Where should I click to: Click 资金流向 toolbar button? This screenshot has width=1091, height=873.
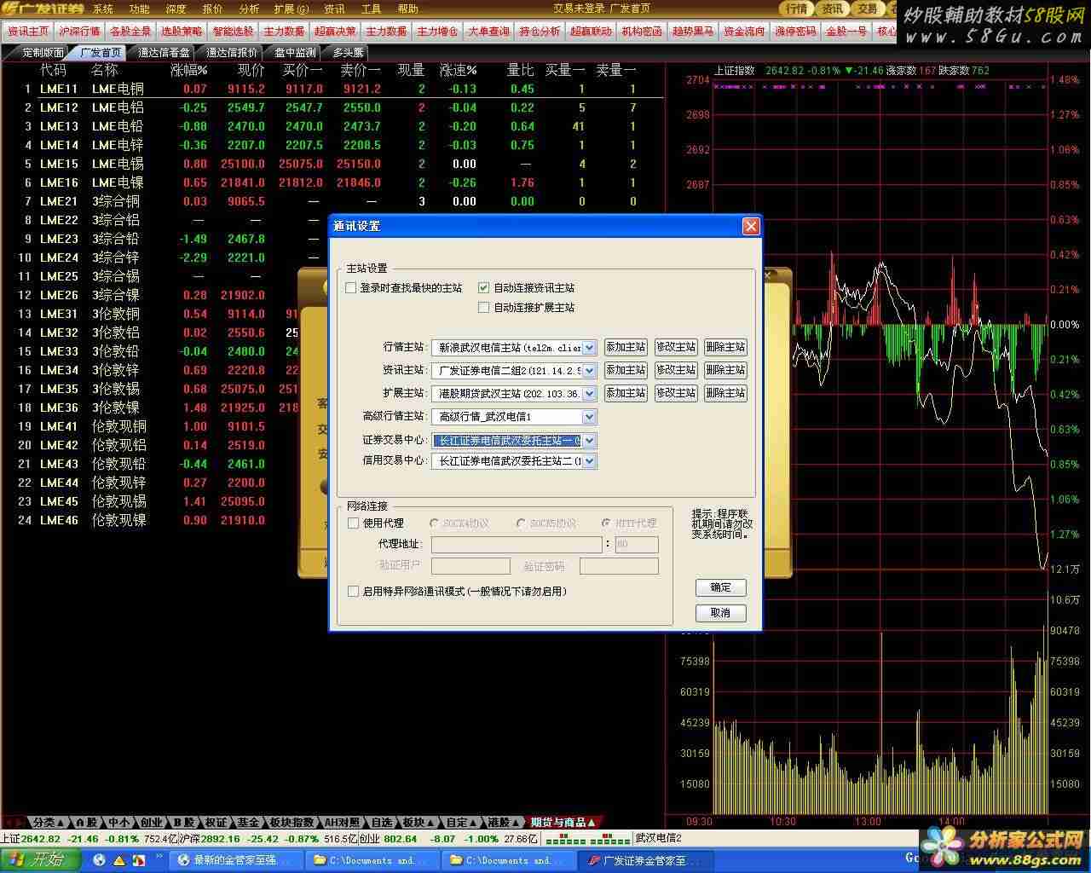point(744,32)
